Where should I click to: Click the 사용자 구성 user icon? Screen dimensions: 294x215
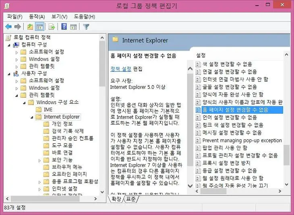click(x=16, y=74)
